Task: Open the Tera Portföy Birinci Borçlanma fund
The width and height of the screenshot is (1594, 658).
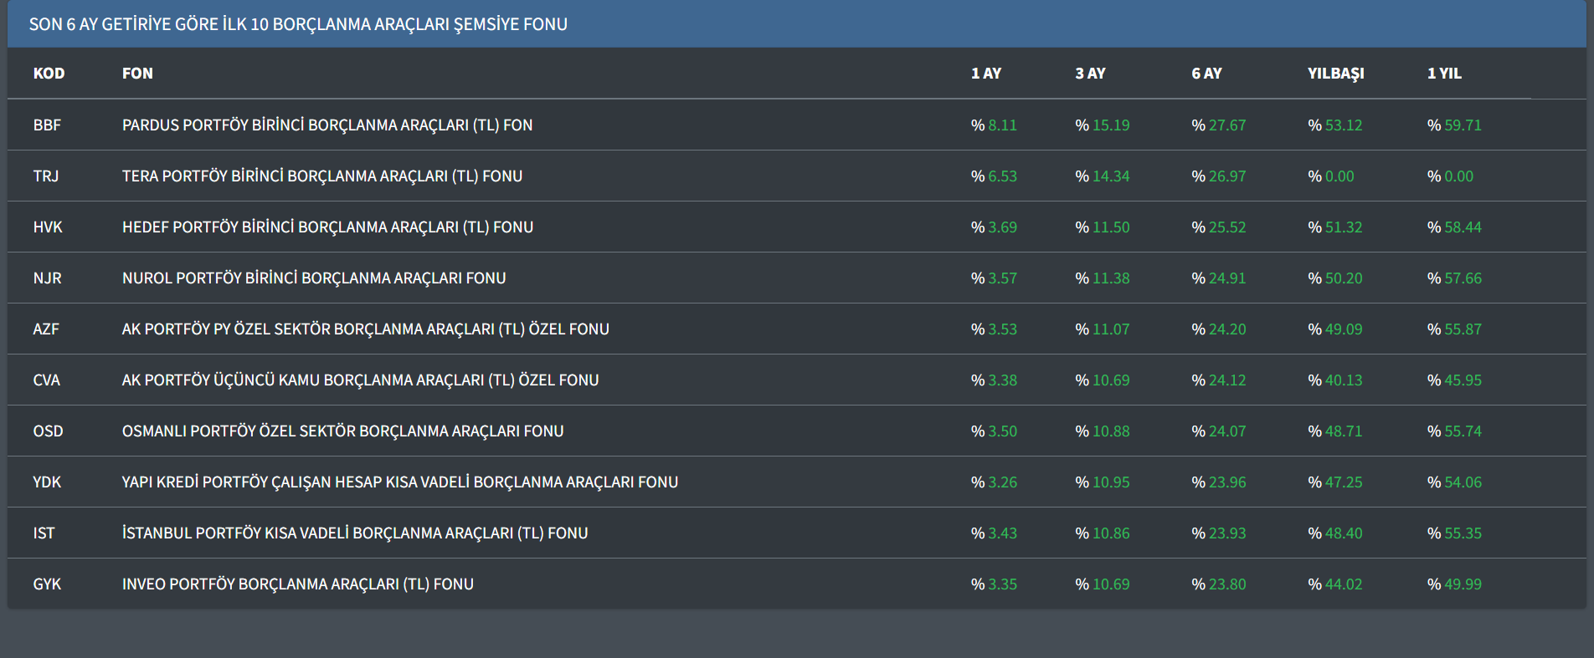Action: coord(321,176)
